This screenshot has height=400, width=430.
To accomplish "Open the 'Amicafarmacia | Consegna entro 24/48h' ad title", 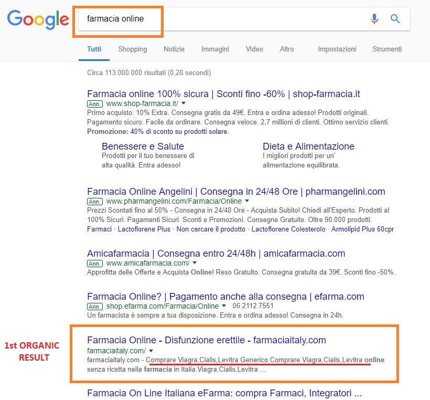I will [x=216, y=254].
